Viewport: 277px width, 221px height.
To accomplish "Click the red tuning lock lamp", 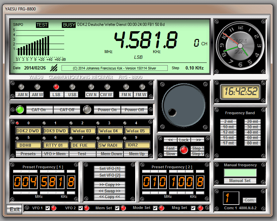I will (184, 150).
